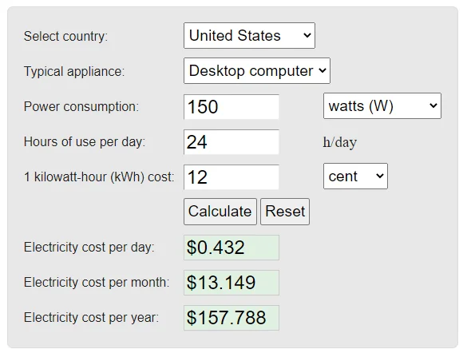Viewport: 467px width, 353px height.
Task: Click the 'Typical appliance:' label
Action: coord(74,72)
